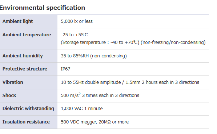
Task: Click the Storage temperature note text
Action: point(100,42)
